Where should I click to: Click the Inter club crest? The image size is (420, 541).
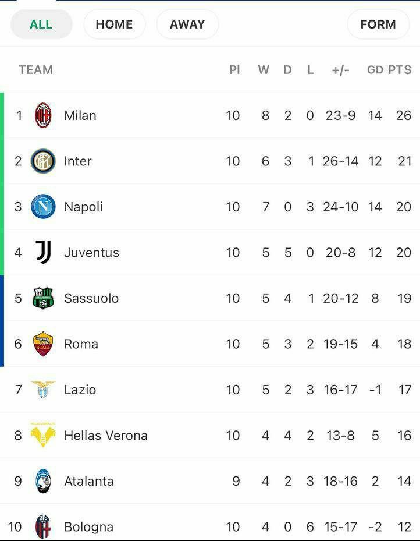pos(43,161)
